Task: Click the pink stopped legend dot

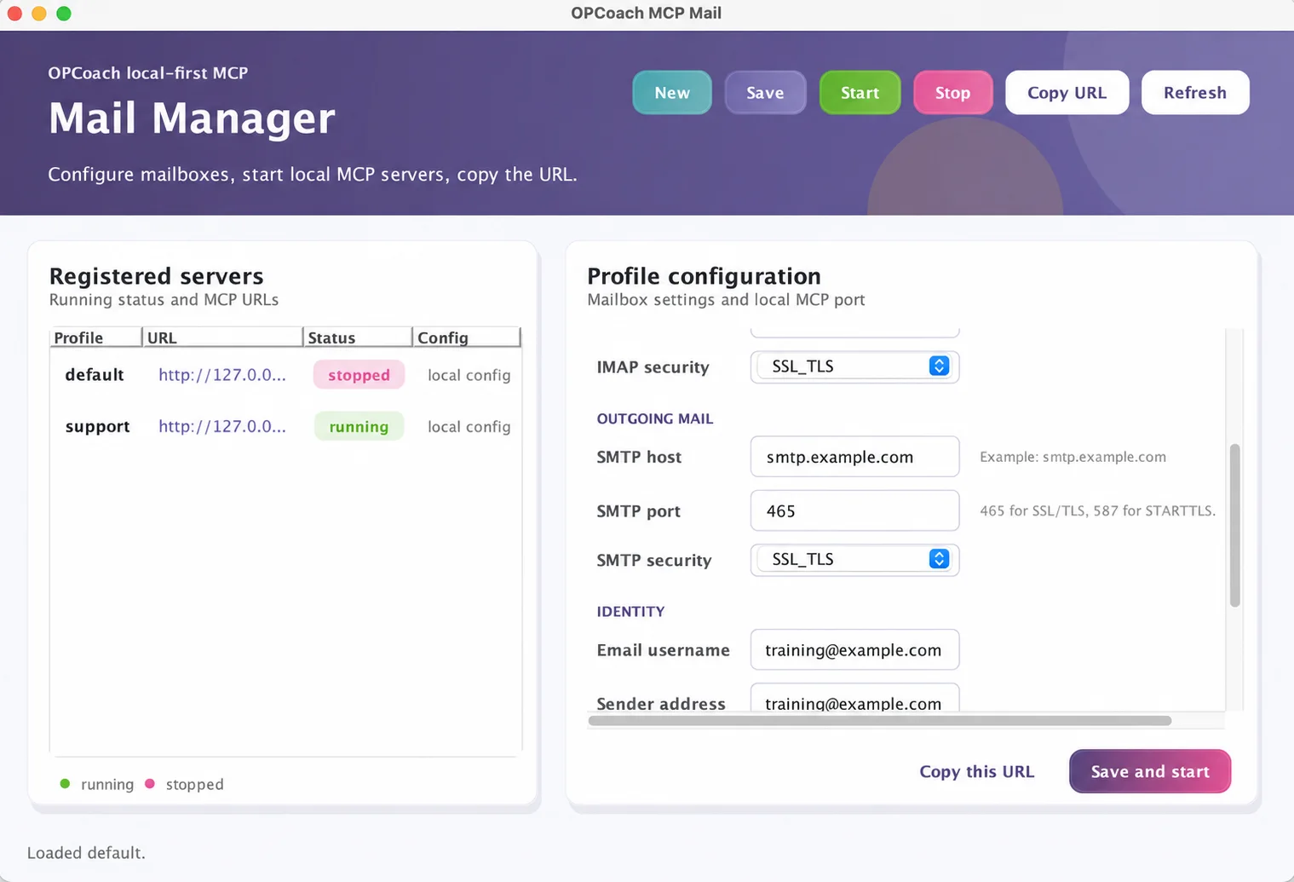Action: tap(150, 783)
